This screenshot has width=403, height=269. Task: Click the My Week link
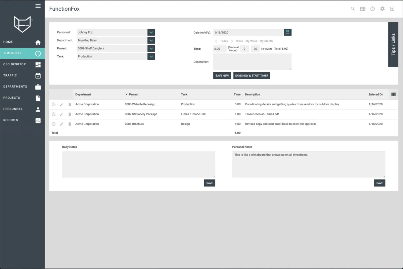(x=251, y=41)
